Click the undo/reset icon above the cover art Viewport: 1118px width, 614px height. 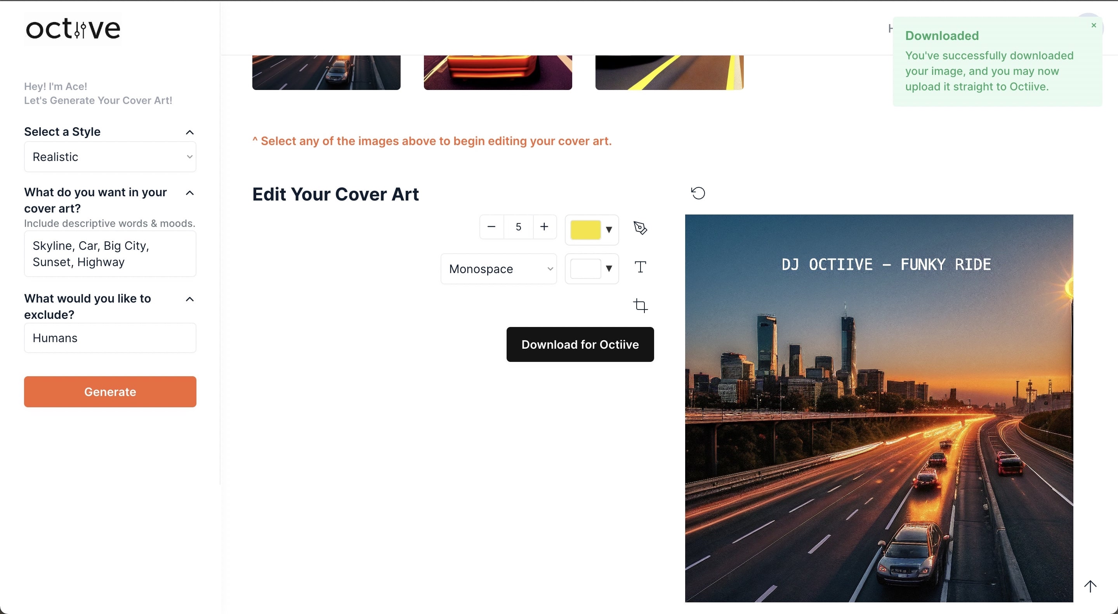pos(698,193)
